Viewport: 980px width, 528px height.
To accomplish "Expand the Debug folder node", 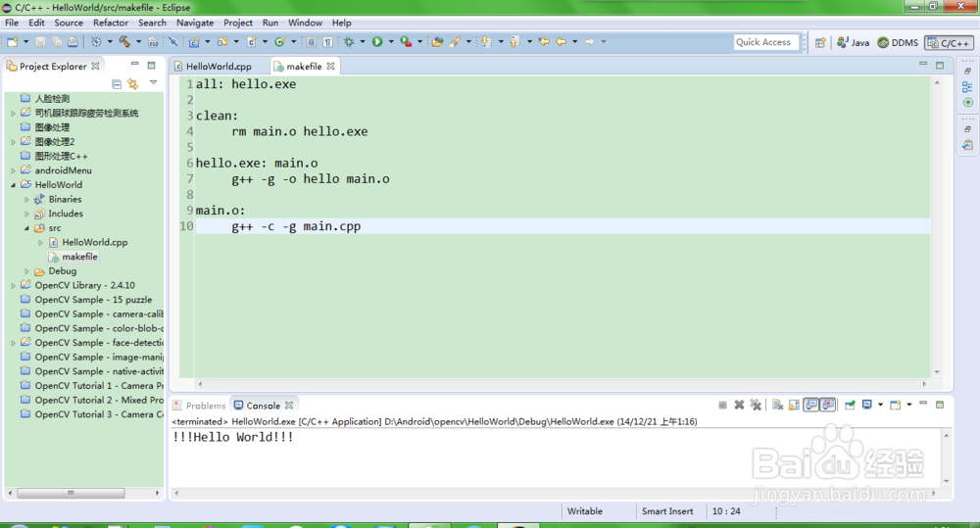I will [x=26, y=271].
